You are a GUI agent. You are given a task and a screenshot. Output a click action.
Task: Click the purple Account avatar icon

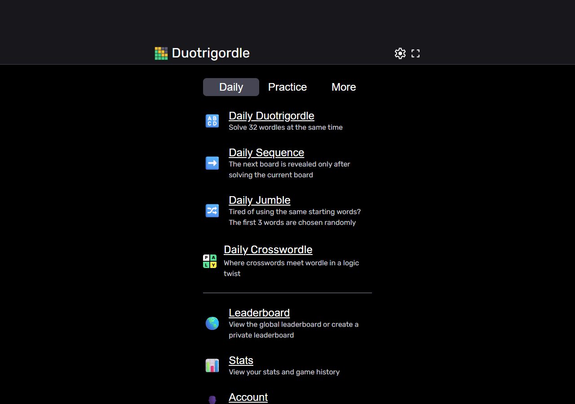212,399
